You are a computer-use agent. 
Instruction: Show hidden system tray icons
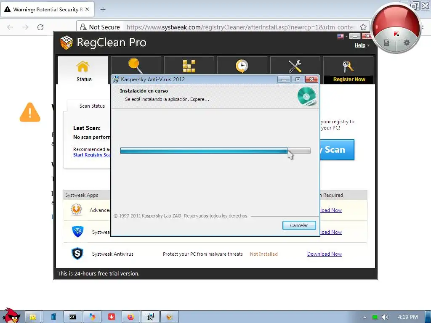click(364, 317)
